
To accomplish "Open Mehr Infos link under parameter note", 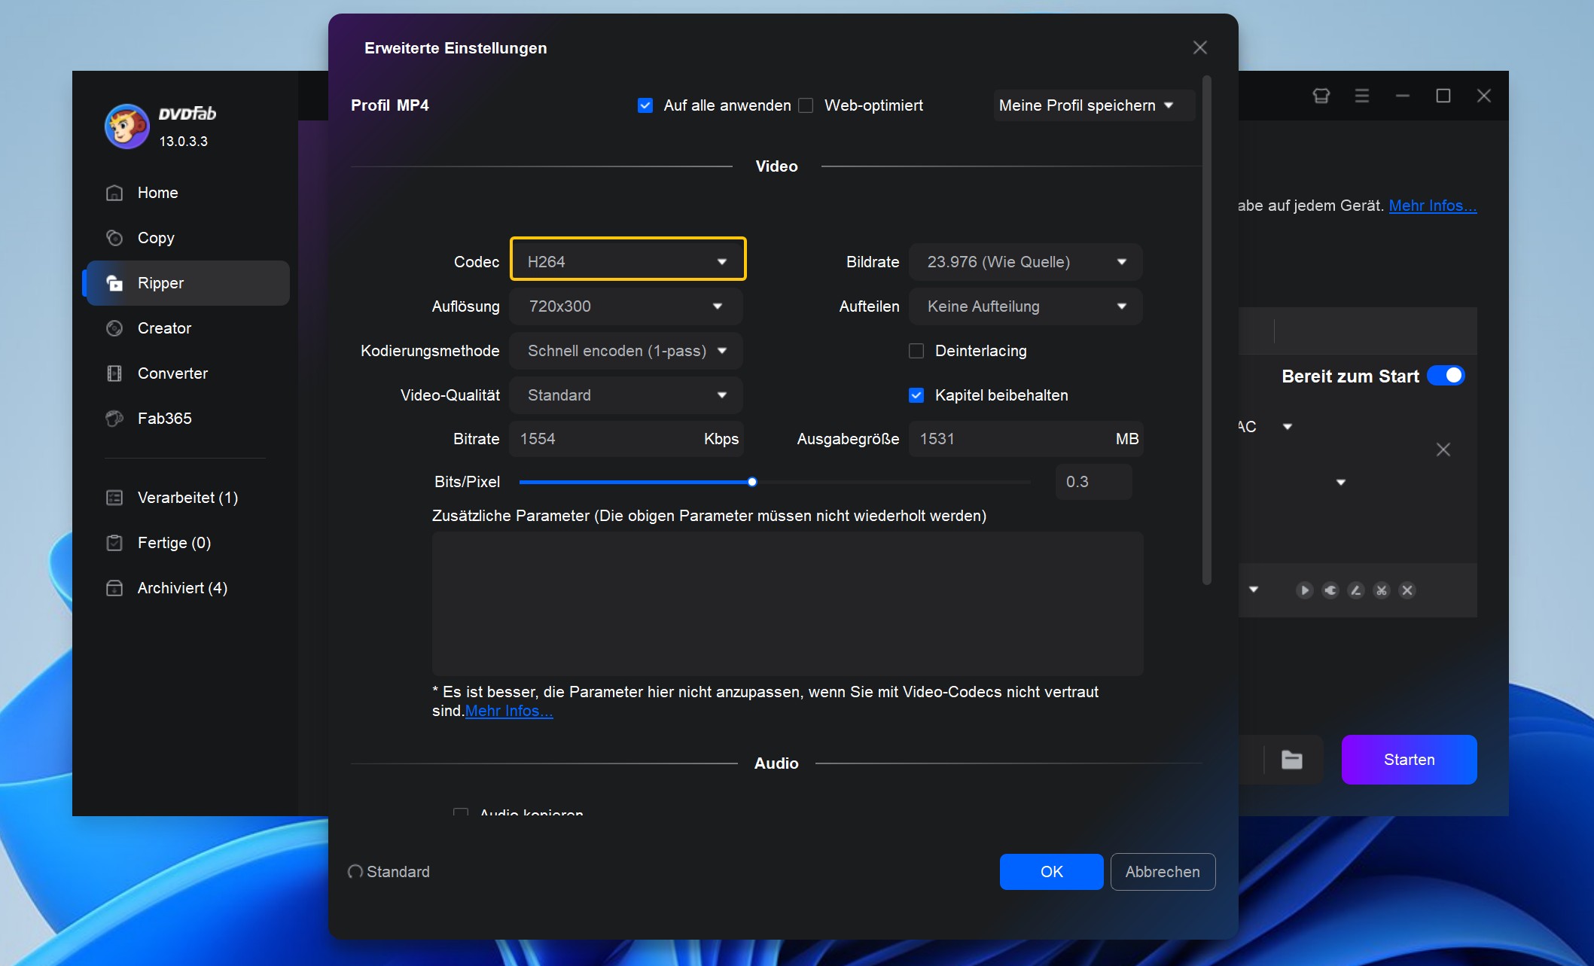I will pos(509,711).
